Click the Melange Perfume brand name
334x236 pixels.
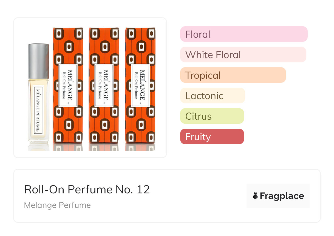pos(57,205)
